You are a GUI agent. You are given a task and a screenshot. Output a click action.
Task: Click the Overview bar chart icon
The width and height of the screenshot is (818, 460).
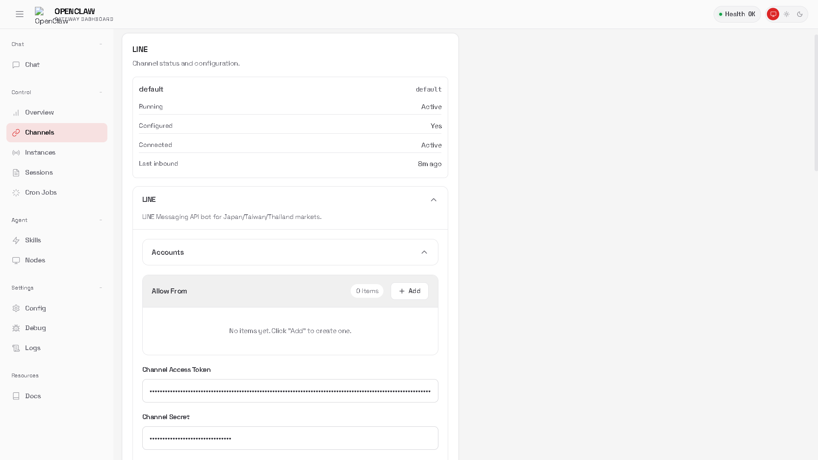16,113
